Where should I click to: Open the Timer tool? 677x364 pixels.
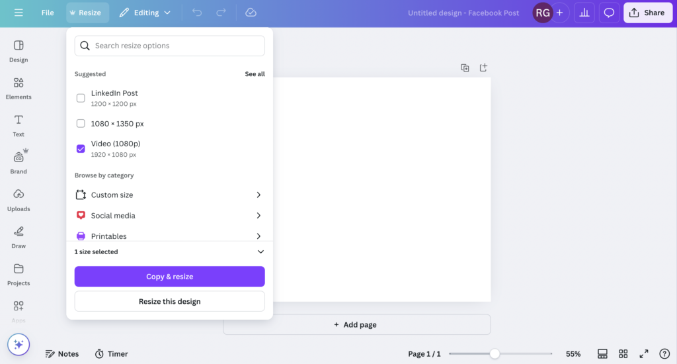pyautogui.click(x=111, y=353)
